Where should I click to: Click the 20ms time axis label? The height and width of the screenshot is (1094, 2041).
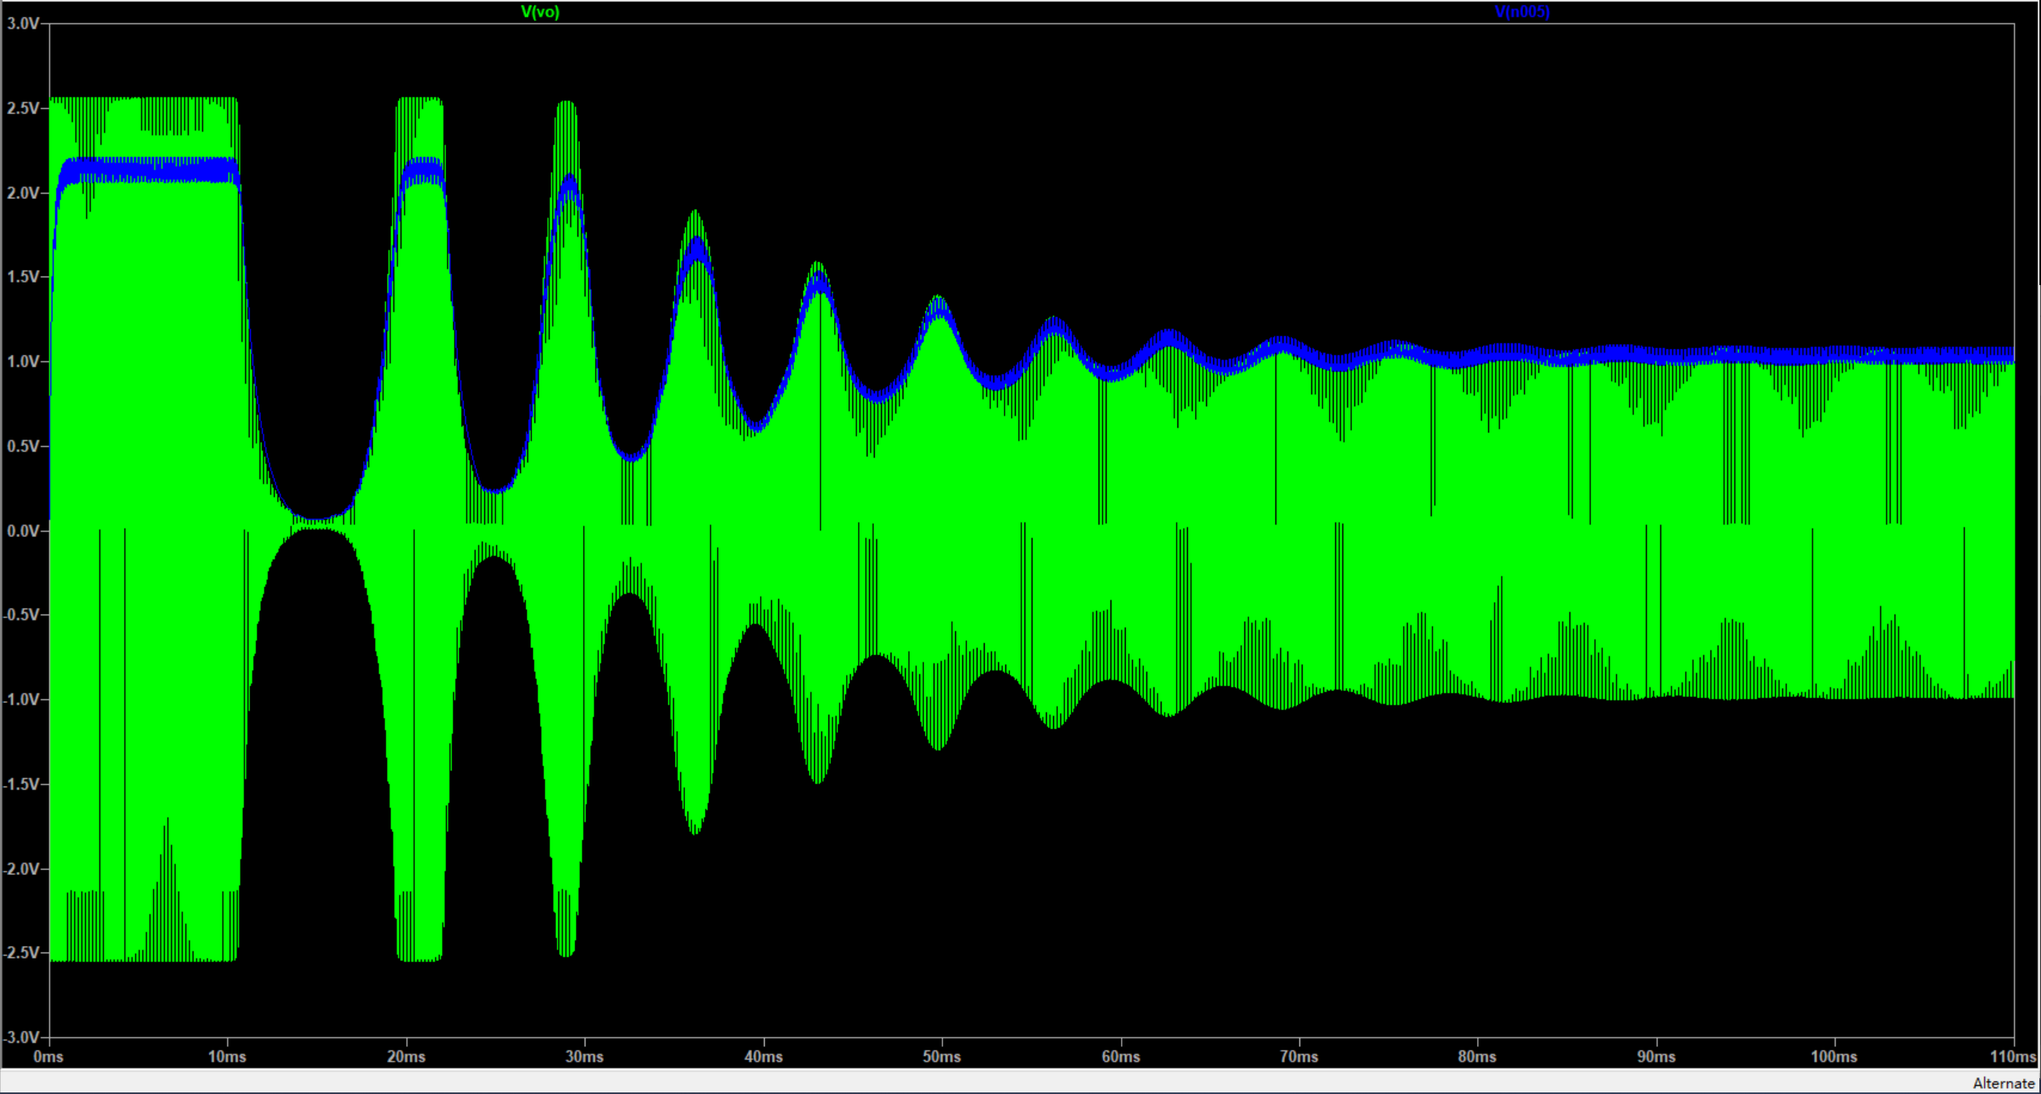coord(406,1057)
